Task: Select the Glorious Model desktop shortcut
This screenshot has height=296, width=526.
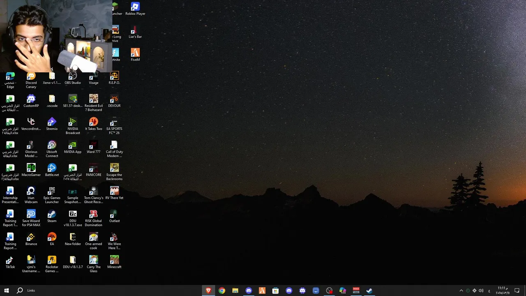Action: tap(31, 149)
